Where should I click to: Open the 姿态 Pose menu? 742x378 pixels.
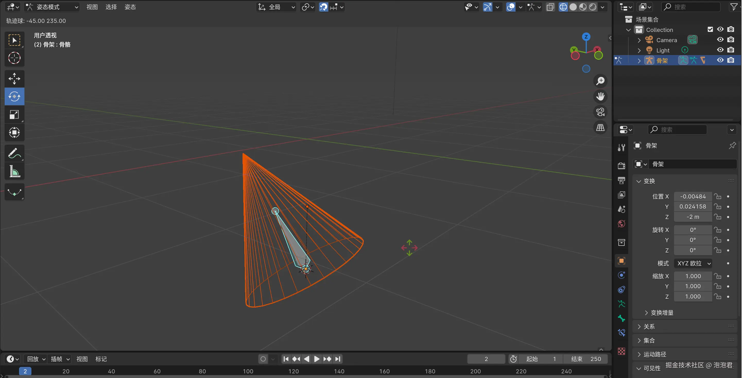point(130,7)
